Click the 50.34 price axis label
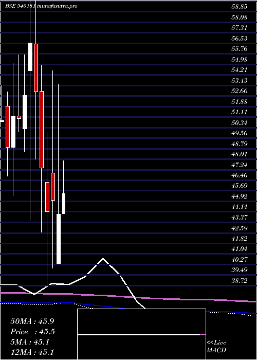Image resolution: width=257 pixels, height=360 pixels. (239, 122)
